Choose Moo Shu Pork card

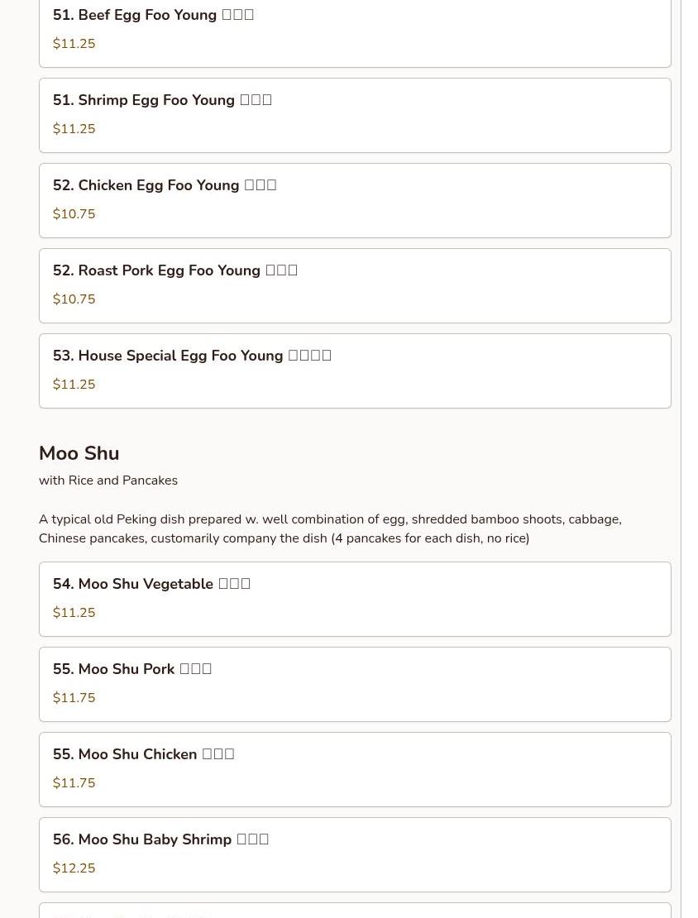point(355,685)
